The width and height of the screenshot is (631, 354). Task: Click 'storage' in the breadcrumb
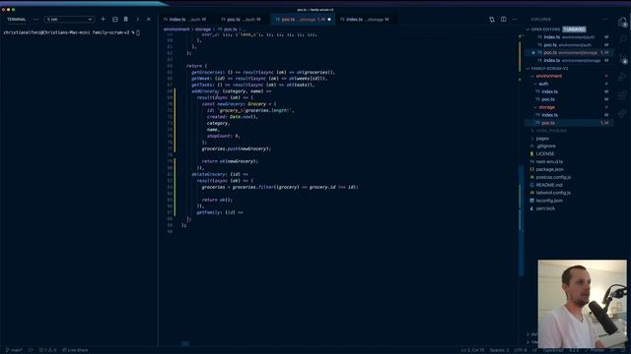click(x=203, y=29)
